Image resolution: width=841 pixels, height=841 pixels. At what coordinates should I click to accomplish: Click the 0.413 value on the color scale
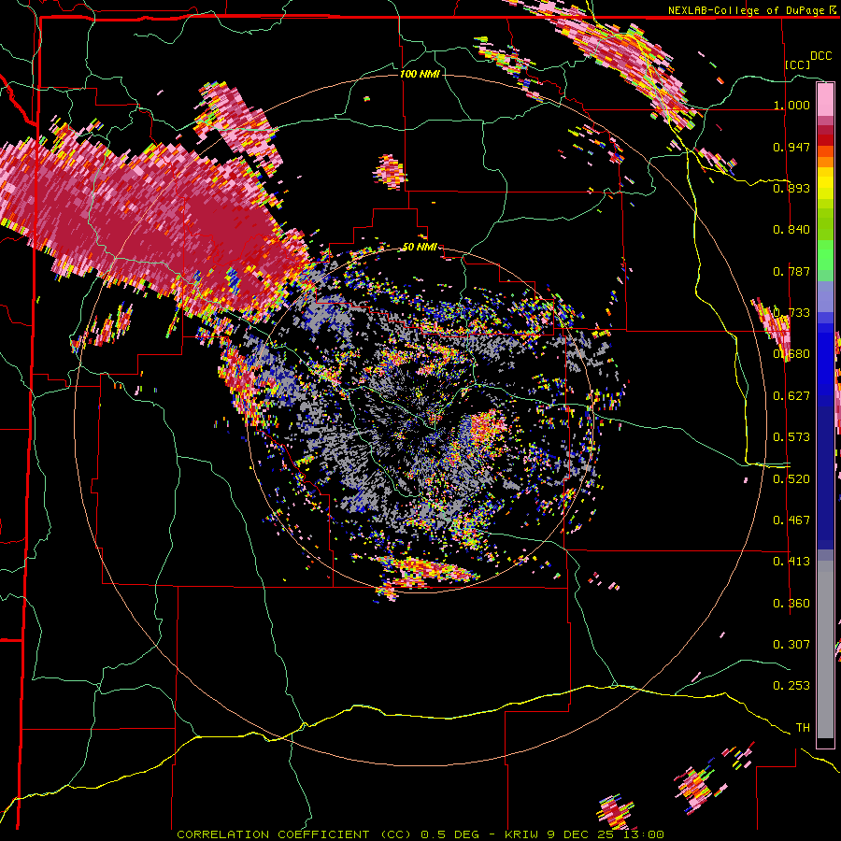pyautogui.click(x=791, y=562)
